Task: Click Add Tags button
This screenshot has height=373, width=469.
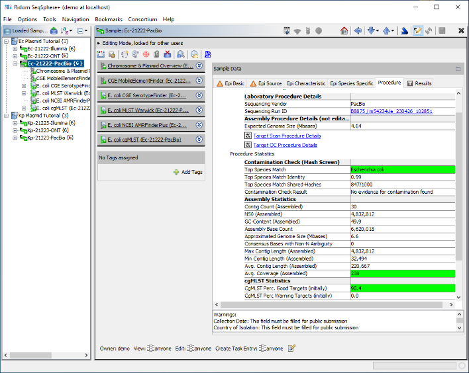Action: (x=188, y=172)
